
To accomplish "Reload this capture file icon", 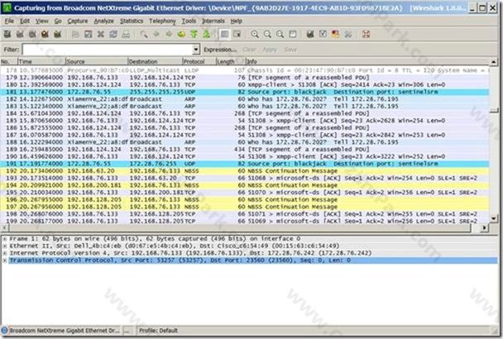I will [x=113, y=34].
